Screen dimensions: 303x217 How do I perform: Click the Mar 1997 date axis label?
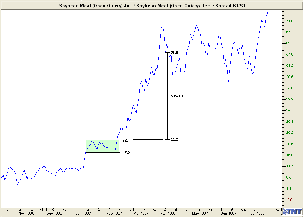pyautogui.click(x=141, y=214)
